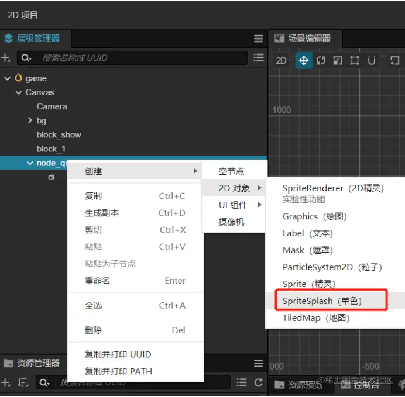Click 生成副本 in context menu
The width and height of the screenshot is (405, 397).
(135, 213)
